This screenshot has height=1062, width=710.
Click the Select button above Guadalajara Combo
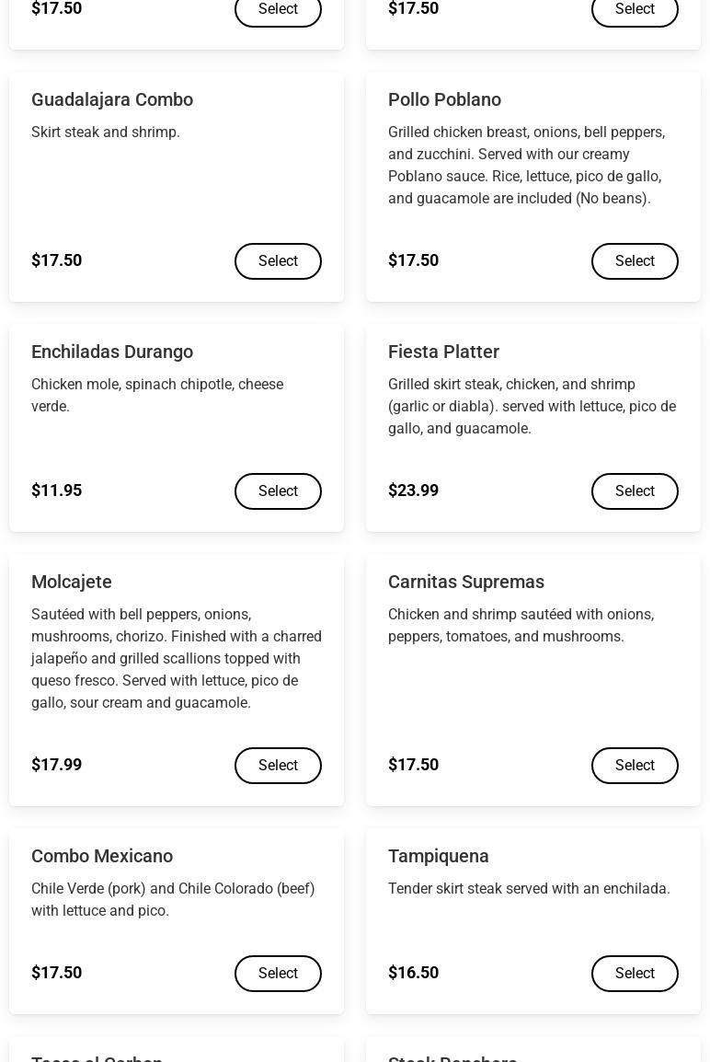pos(278,9)
